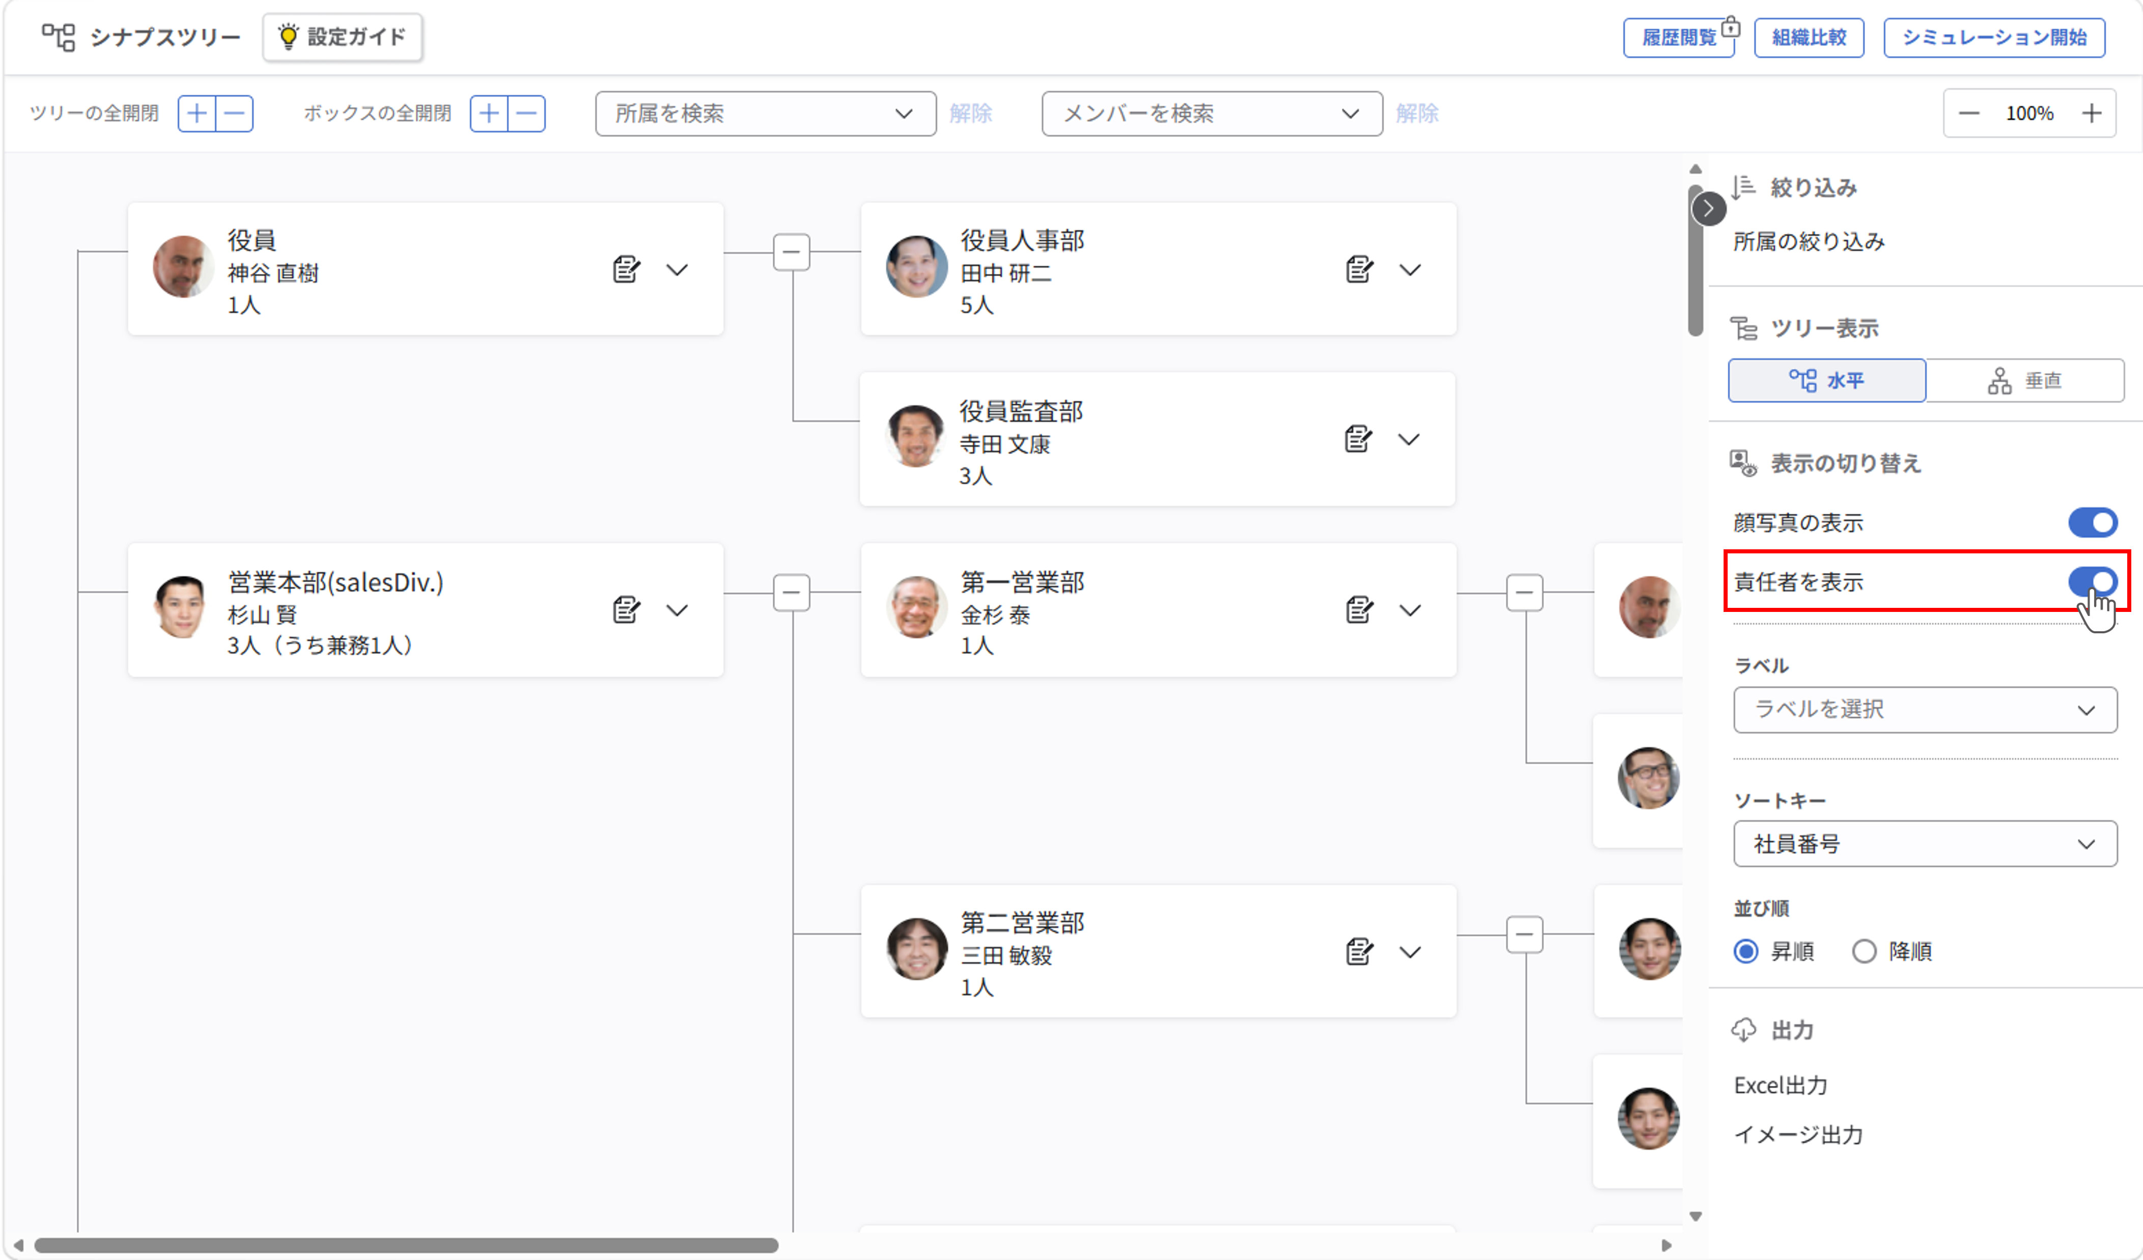
Task: Click the scroll right arrow at bottom
Action: click(x=1667, y=1246)
